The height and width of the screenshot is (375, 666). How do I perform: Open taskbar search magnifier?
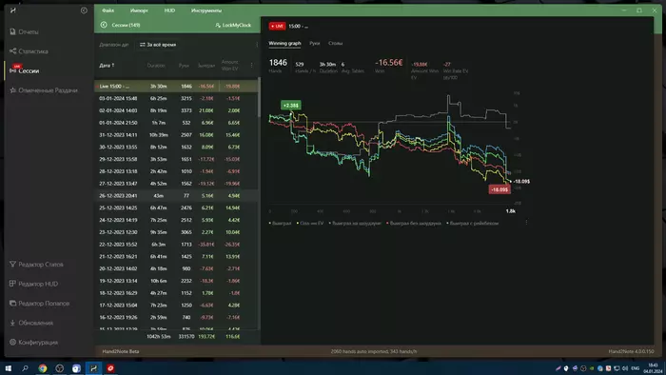25,368
